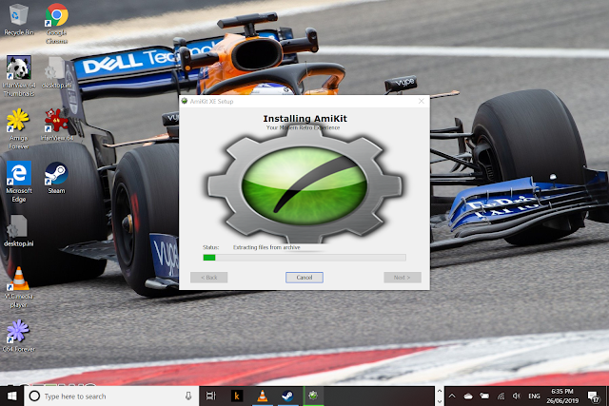This screenshot has height=406, width=609.
Task: Cancel the AmiKit installation
Action: coord(304,278)
